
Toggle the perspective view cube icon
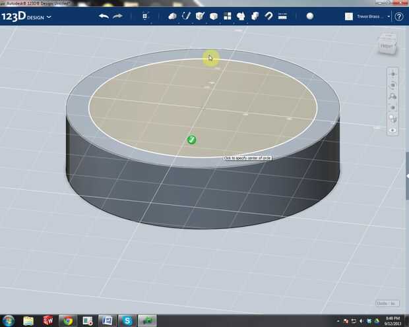point(393,119)
